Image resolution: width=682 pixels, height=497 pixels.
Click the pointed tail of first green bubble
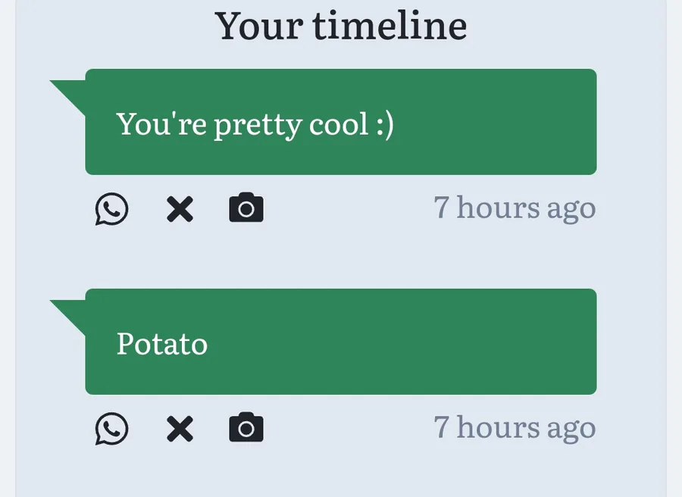(x=70, y=93)
